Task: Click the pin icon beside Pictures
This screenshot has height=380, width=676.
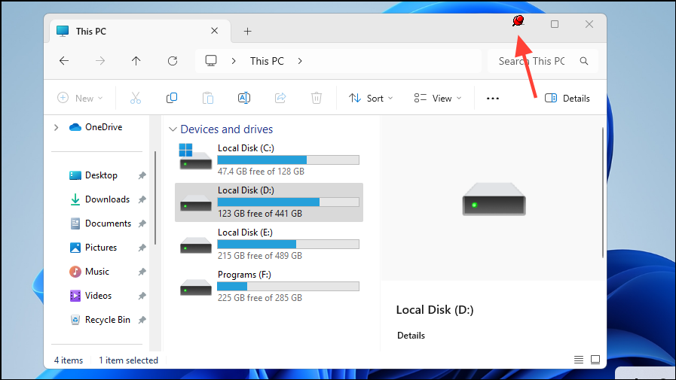Action: pyautogui.click(x=142, y=248)
